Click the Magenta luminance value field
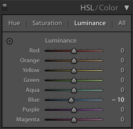 122,119
